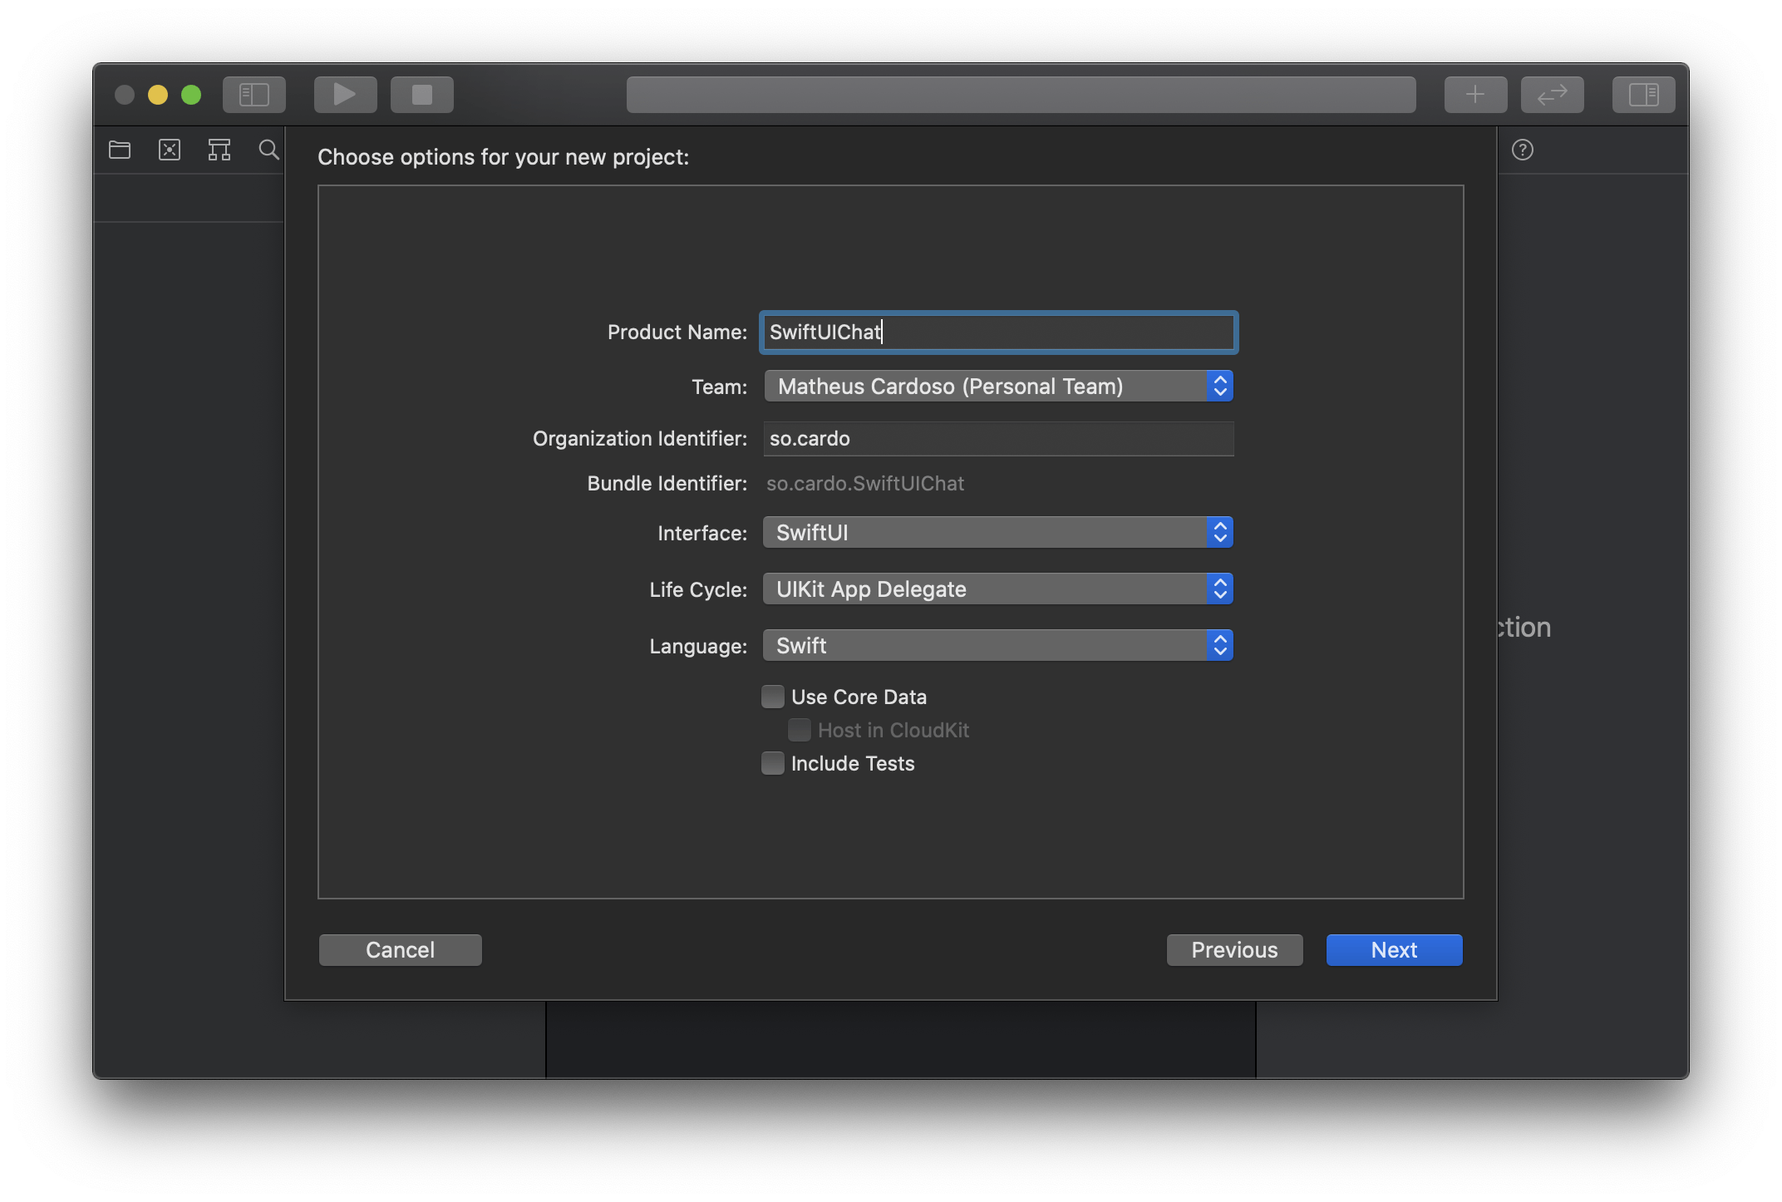Click the Library plus button
This screenshot has width=1782, height=1202.
1475,95
